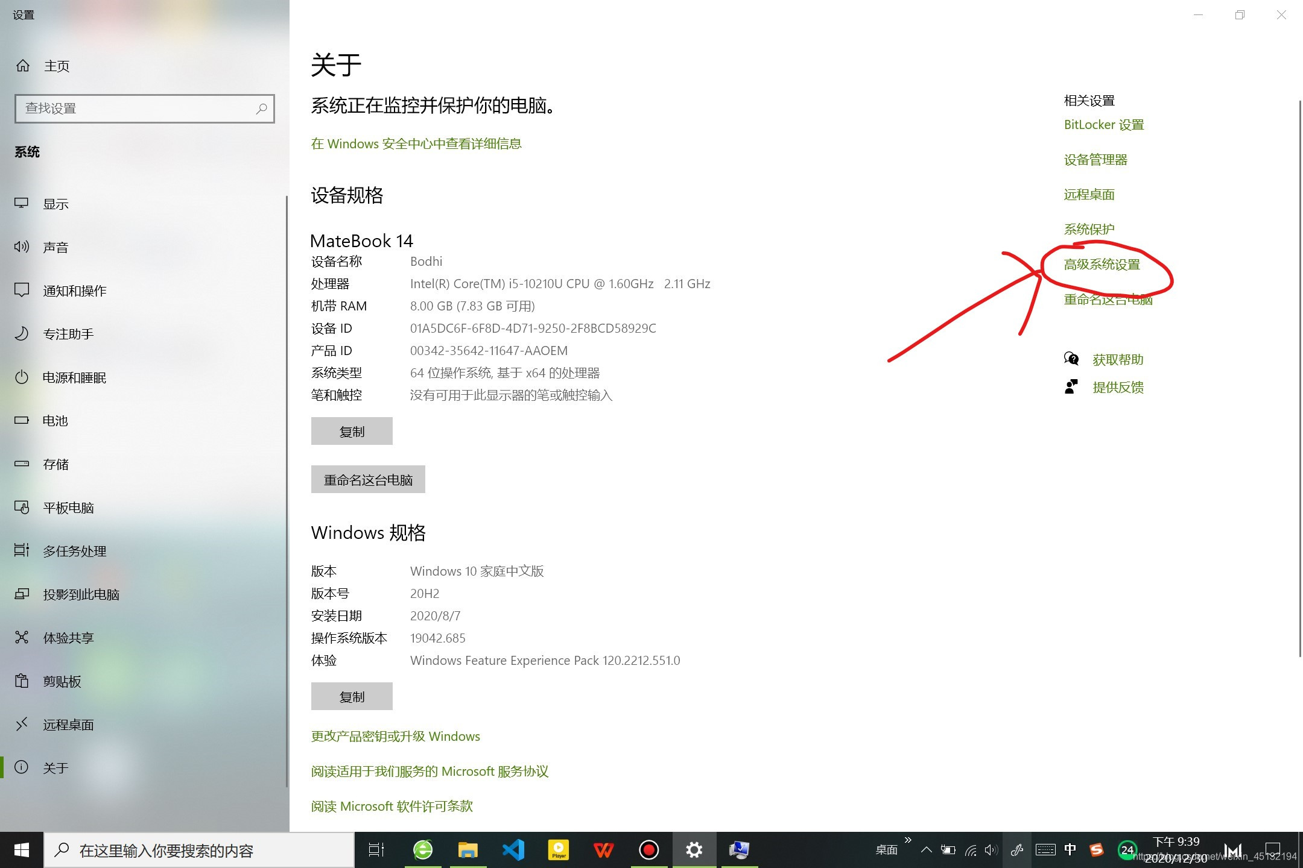Click the device ID value 01A5DC6F-6F8D-4D71-9250-2F8BCD58929C
This screenshot has height=868, width=1303.
[x=533, y=329]
